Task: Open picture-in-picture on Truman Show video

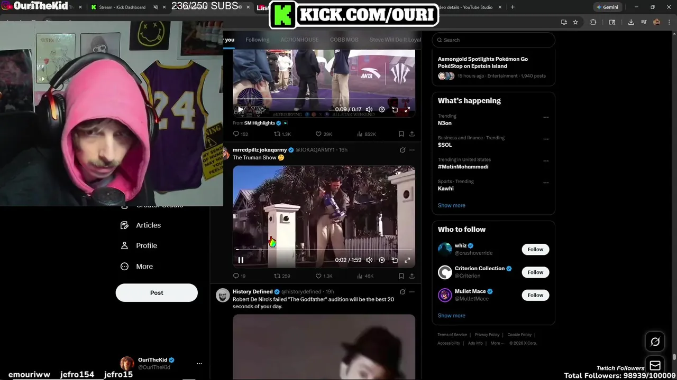Action: coord(395,260)
